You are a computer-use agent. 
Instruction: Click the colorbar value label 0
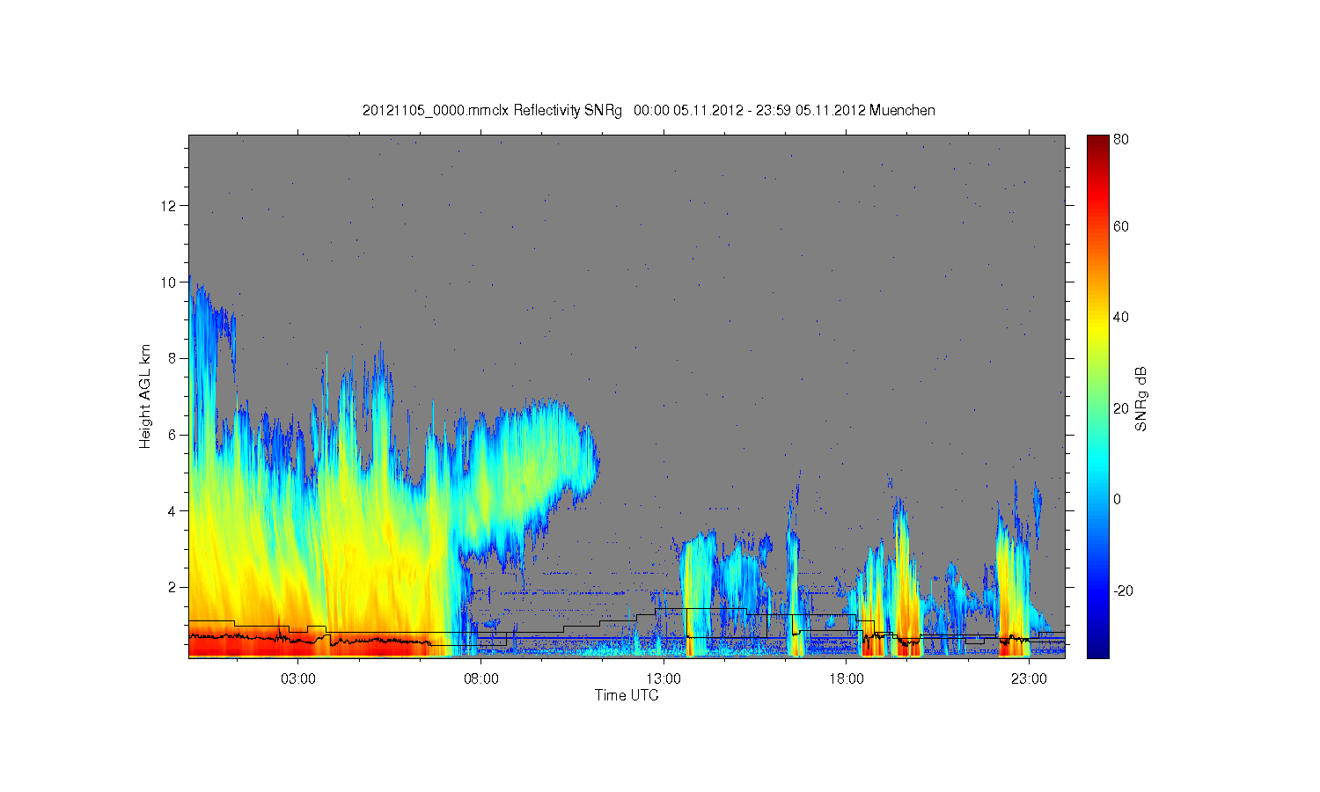pyautogui.click(x=1117, y=500)
